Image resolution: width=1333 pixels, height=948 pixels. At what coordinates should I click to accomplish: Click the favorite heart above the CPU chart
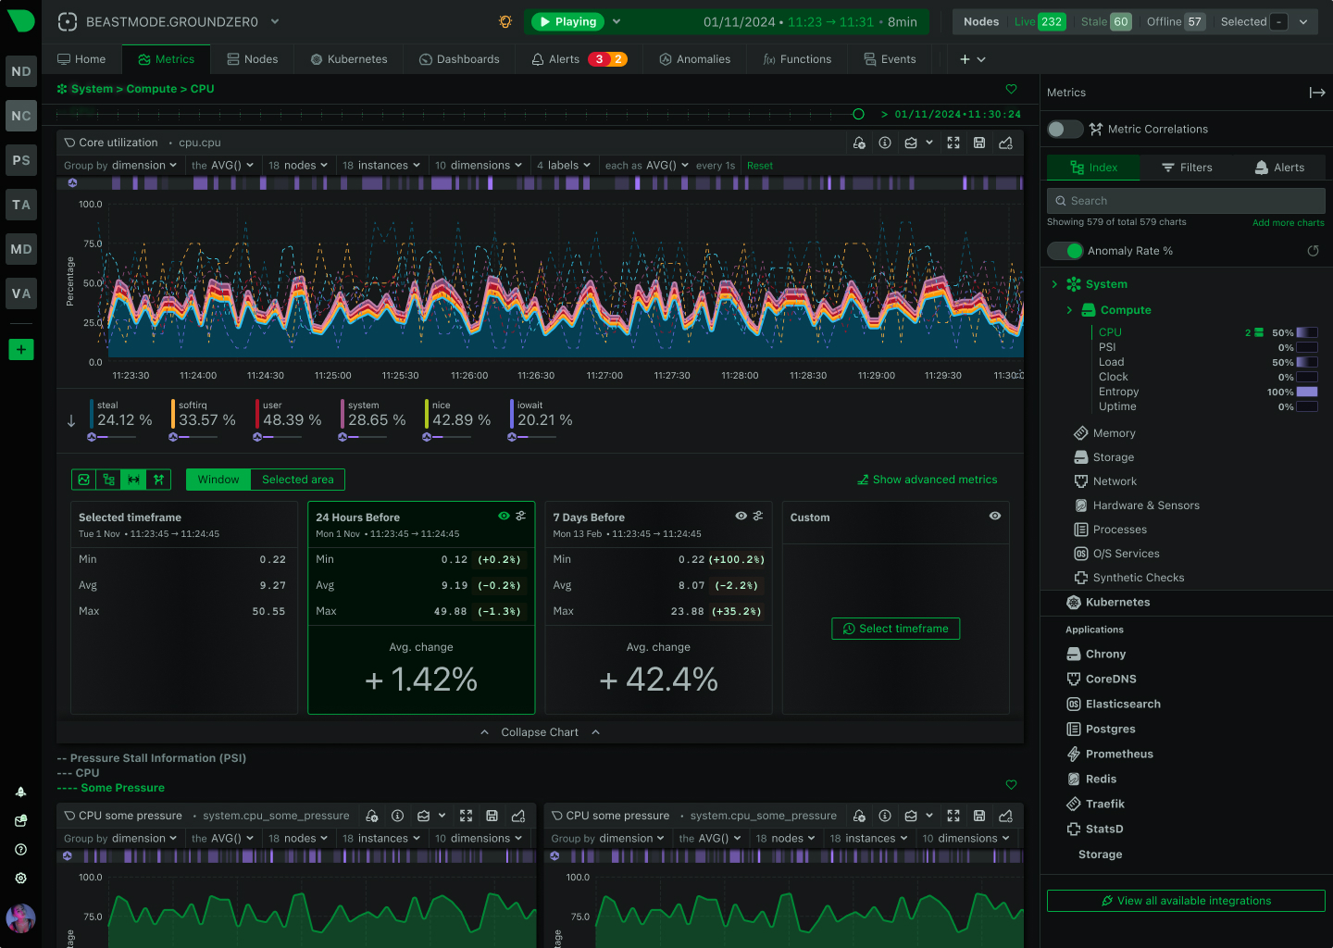(1011, 89)
